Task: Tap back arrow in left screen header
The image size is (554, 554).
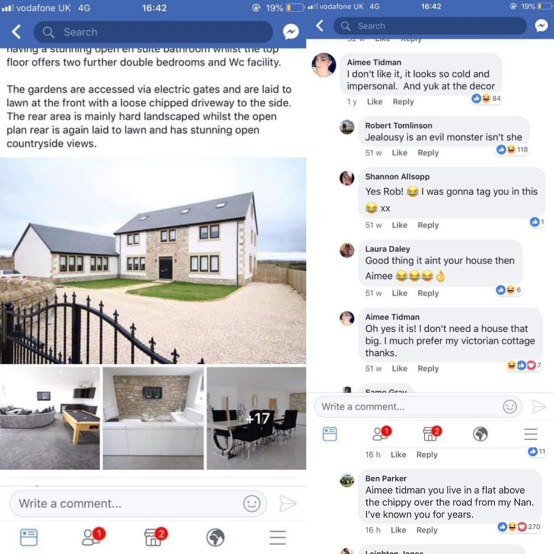Action: pyautogui.click(x=16, y=32)
